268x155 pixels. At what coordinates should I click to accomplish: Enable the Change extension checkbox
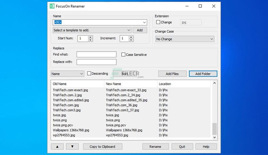[x=158, y=22]
